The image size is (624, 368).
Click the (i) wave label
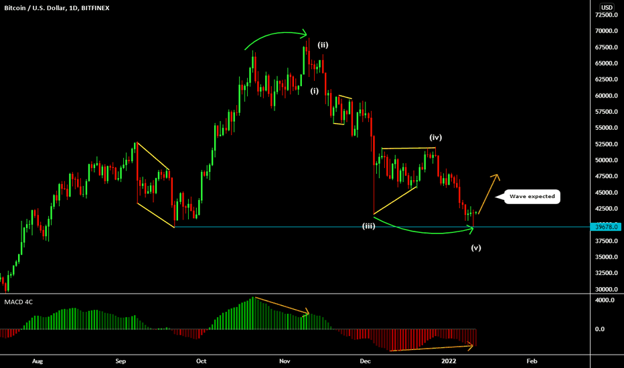pos(315,91)
